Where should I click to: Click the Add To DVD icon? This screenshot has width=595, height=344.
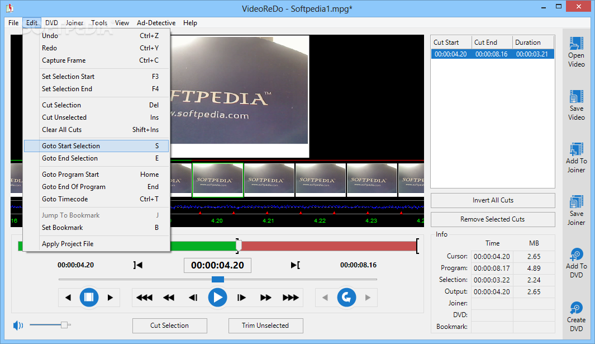[576, 255]
